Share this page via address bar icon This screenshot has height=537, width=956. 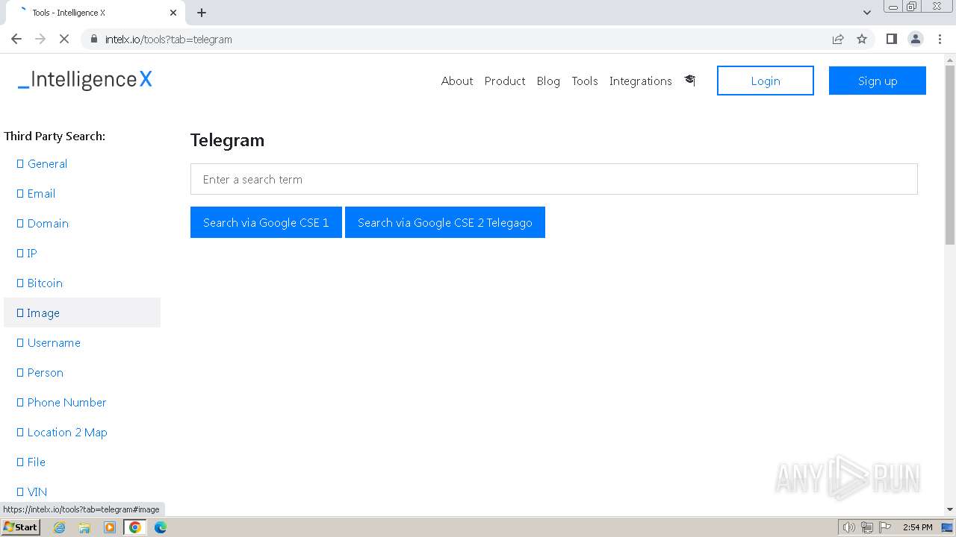pyautogui.click(x=838, y=39)
